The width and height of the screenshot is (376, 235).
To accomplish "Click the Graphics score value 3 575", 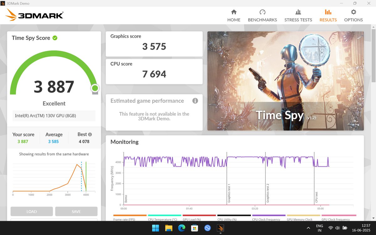I will click(x=154, y=47).
